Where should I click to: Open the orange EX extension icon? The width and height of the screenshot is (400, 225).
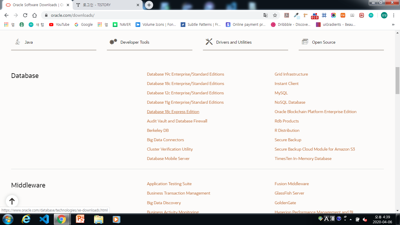click(343, 15)
